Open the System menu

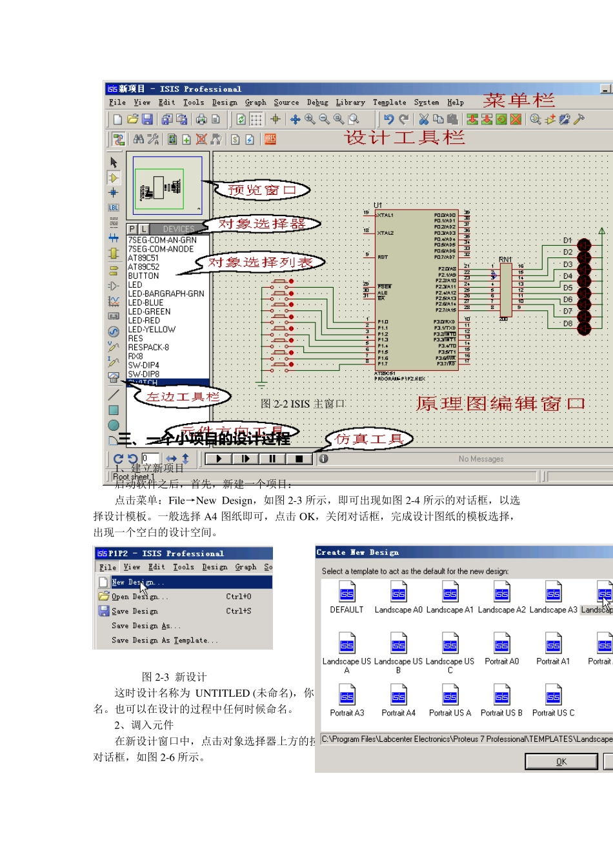[427, 103]
